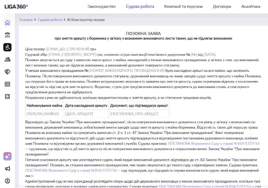268x188 pixels.
Task: Launch the AI sparkle assistant icon
Action: [x=7, y=156]
